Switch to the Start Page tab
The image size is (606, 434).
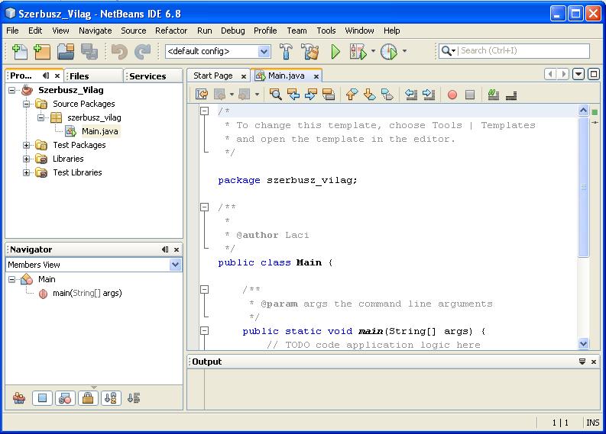coord(212,76)
